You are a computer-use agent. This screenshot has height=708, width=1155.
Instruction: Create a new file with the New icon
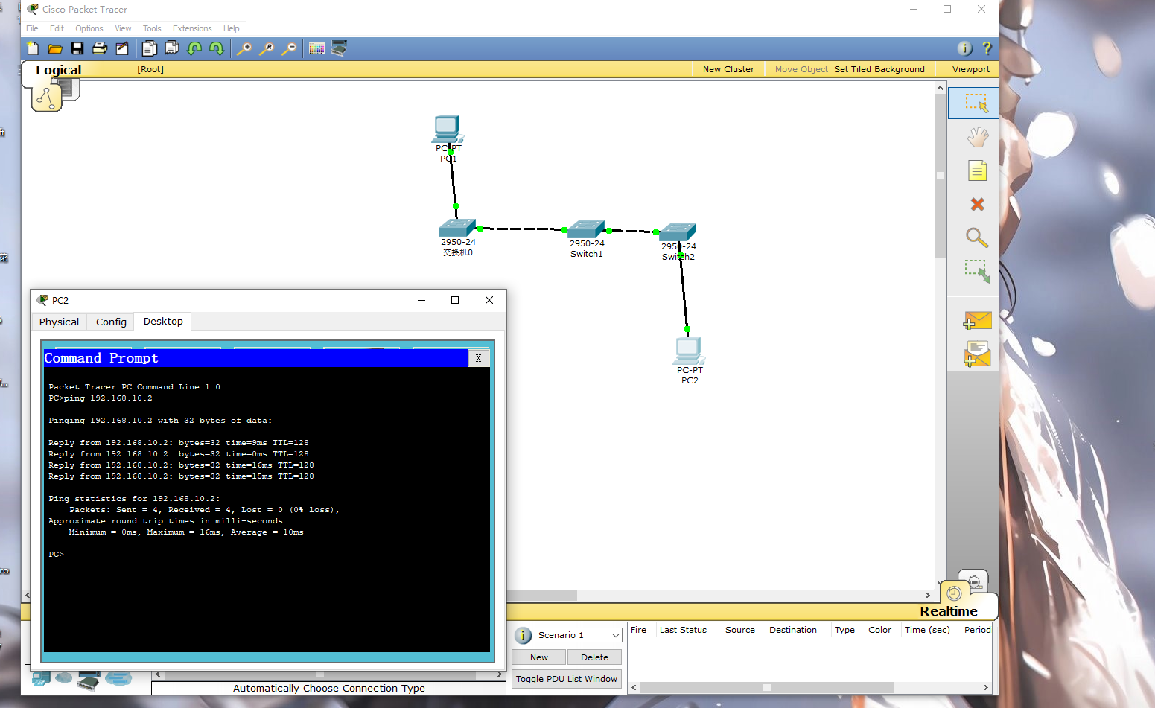tap(33, 48)
